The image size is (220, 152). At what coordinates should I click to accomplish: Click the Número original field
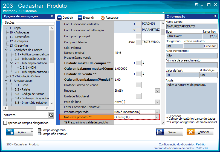pos(137,53)
